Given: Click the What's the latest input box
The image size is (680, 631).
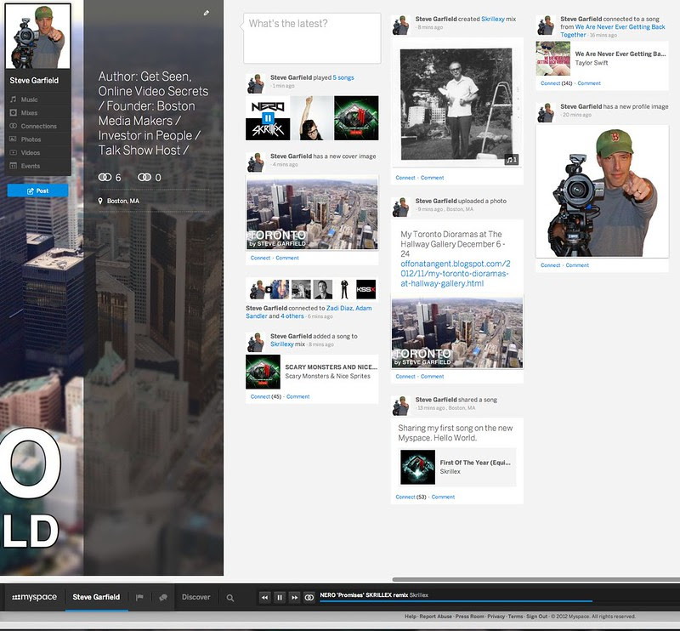Looking at the screenshot, I should pyautogui.click(x=312, y=38).
